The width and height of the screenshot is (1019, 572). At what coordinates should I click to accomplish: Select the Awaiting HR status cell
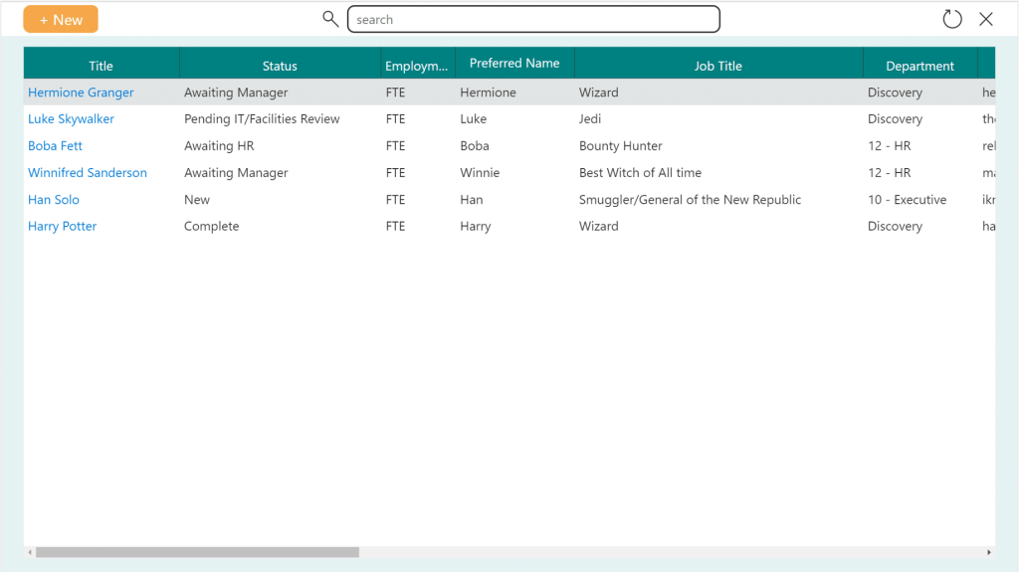click(219, 145)
